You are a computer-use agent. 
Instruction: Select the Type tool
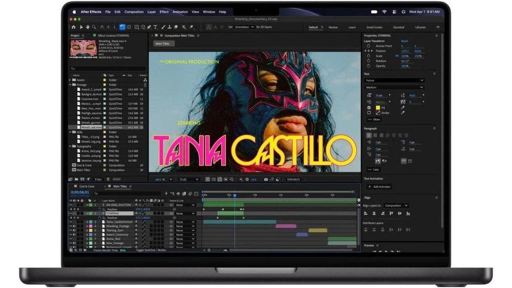coord(155,27)
